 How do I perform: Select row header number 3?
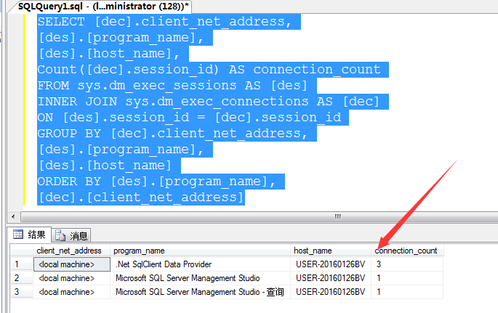pos(22,292)
